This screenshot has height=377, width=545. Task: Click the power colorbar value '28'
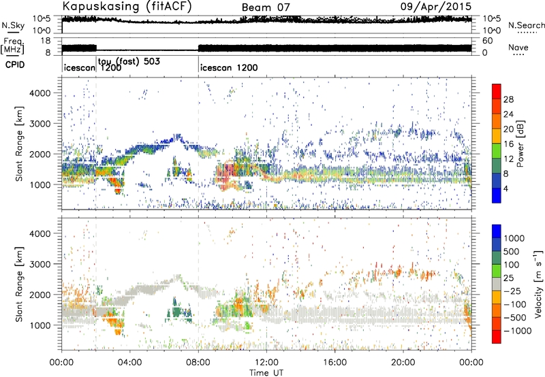508,99
